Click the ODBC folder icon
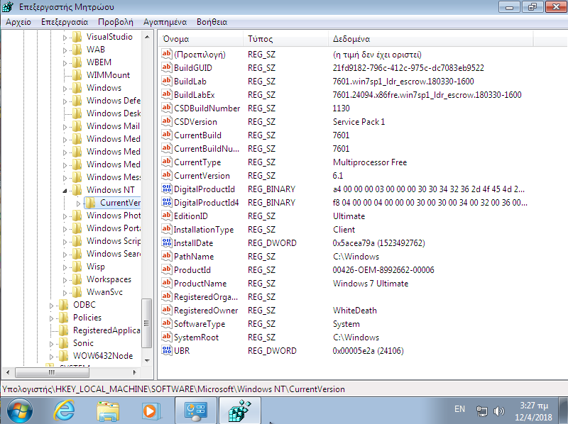 [63, 305]
